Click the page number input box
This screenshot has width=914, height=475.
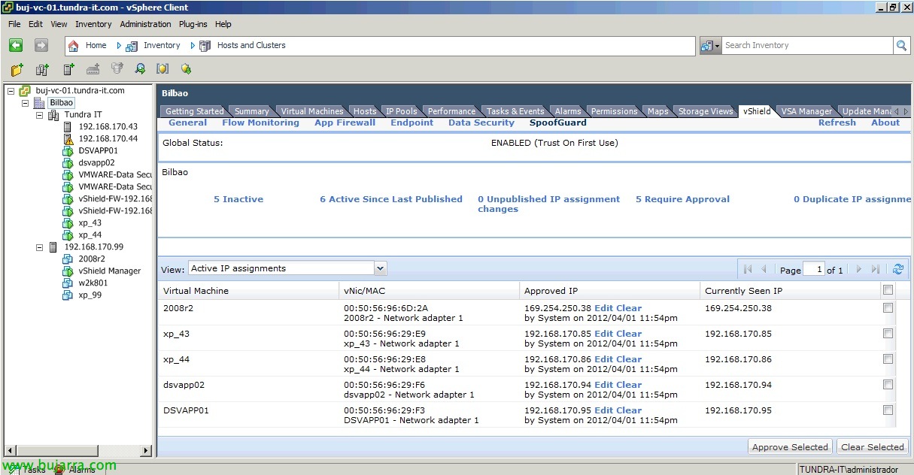click(814, 269)
